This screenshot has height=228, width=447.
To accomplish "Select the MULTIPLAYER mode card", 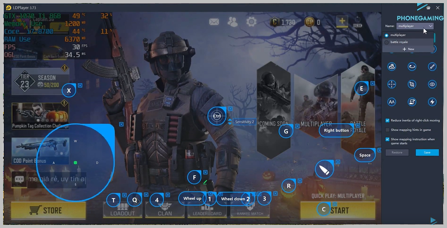I will [316, 106].
